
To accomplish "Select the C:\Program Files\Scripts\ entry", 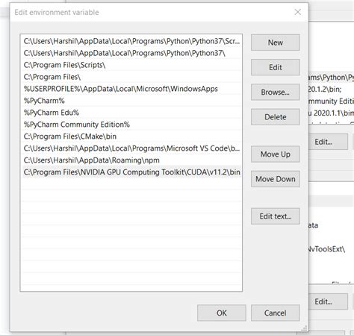I will [x=131, y=65].
